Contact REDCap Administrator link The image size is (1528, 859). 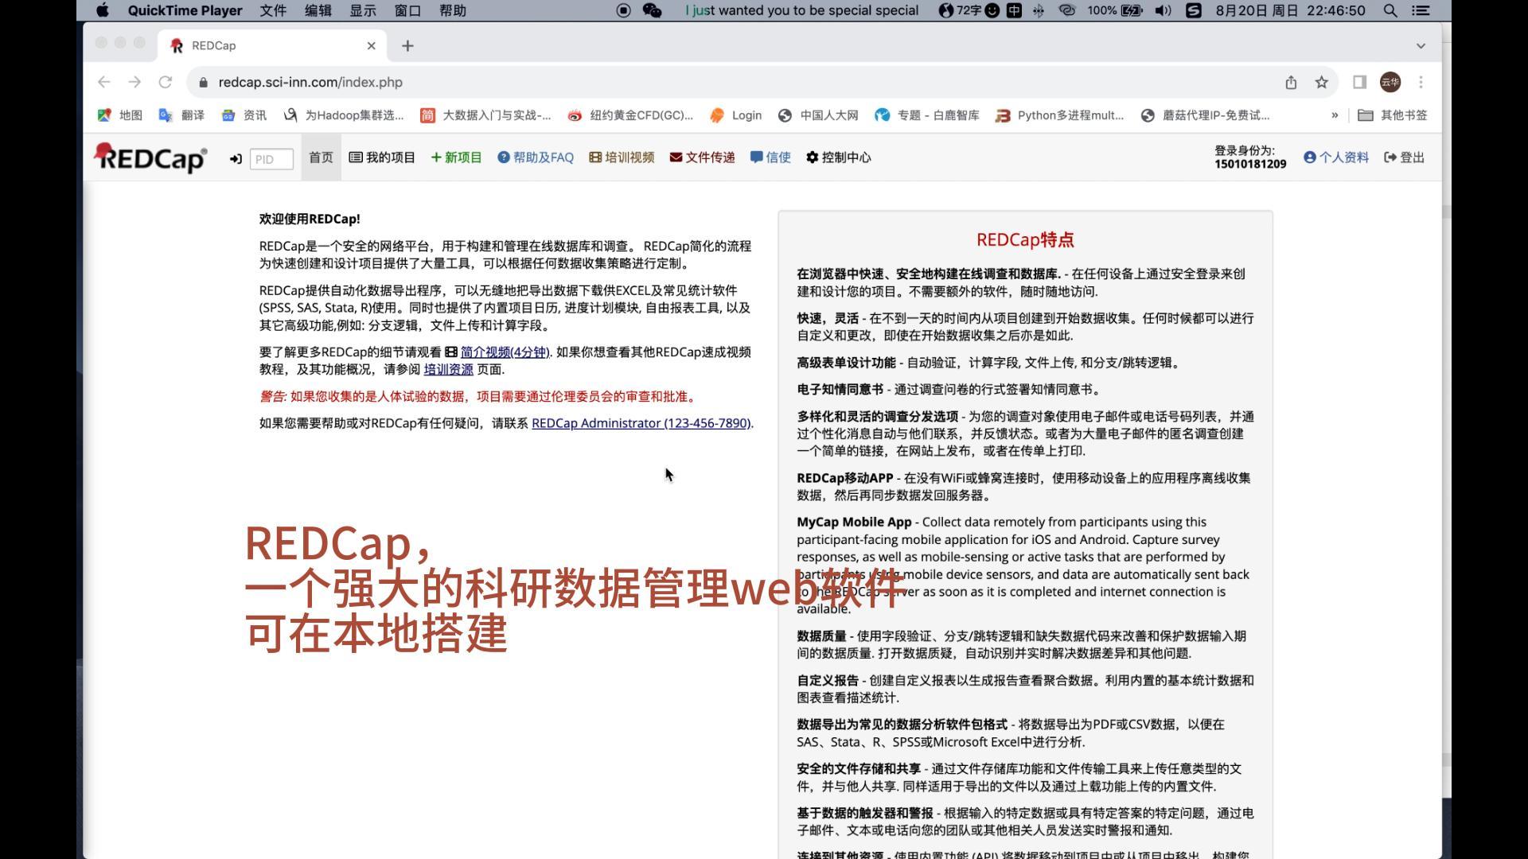point(641,423)
